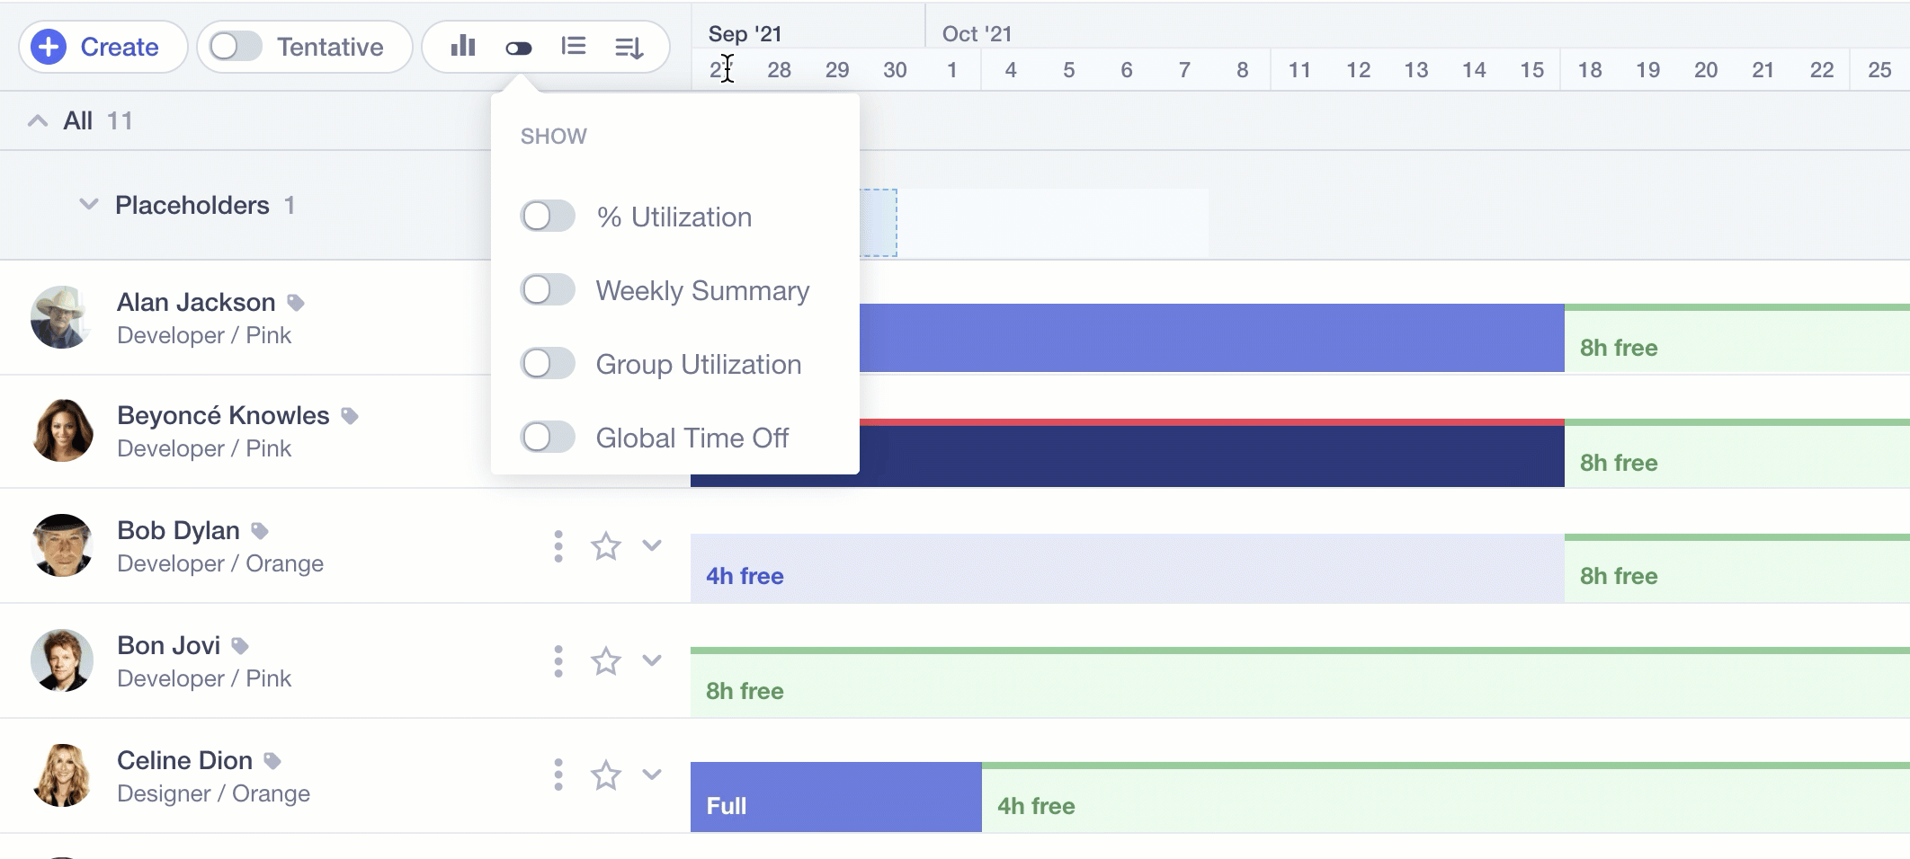Open the Global Time Off setting
This screenshot has height=859, width=1910.
548,437
